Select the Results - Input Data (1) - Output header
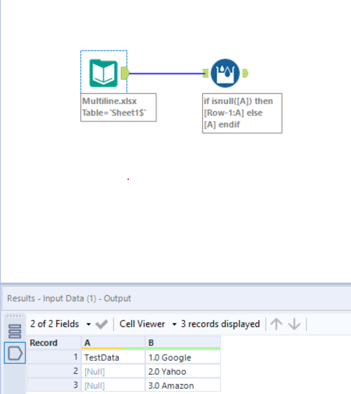The image size is (351, 394). tap(69, 298)
